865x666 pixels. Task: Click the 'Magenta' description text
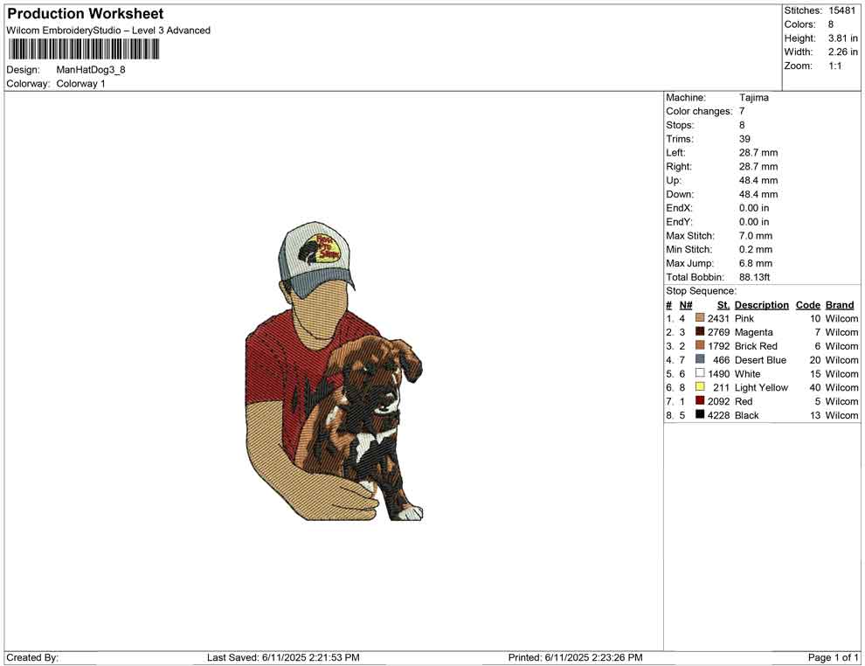[x=753, y=332]
